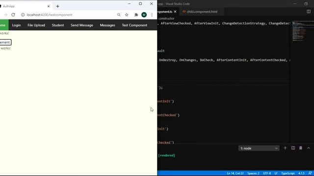Screen dimensions: 314x176
Task: Close the component.ts editor tab
Action: tap(175, 12)
